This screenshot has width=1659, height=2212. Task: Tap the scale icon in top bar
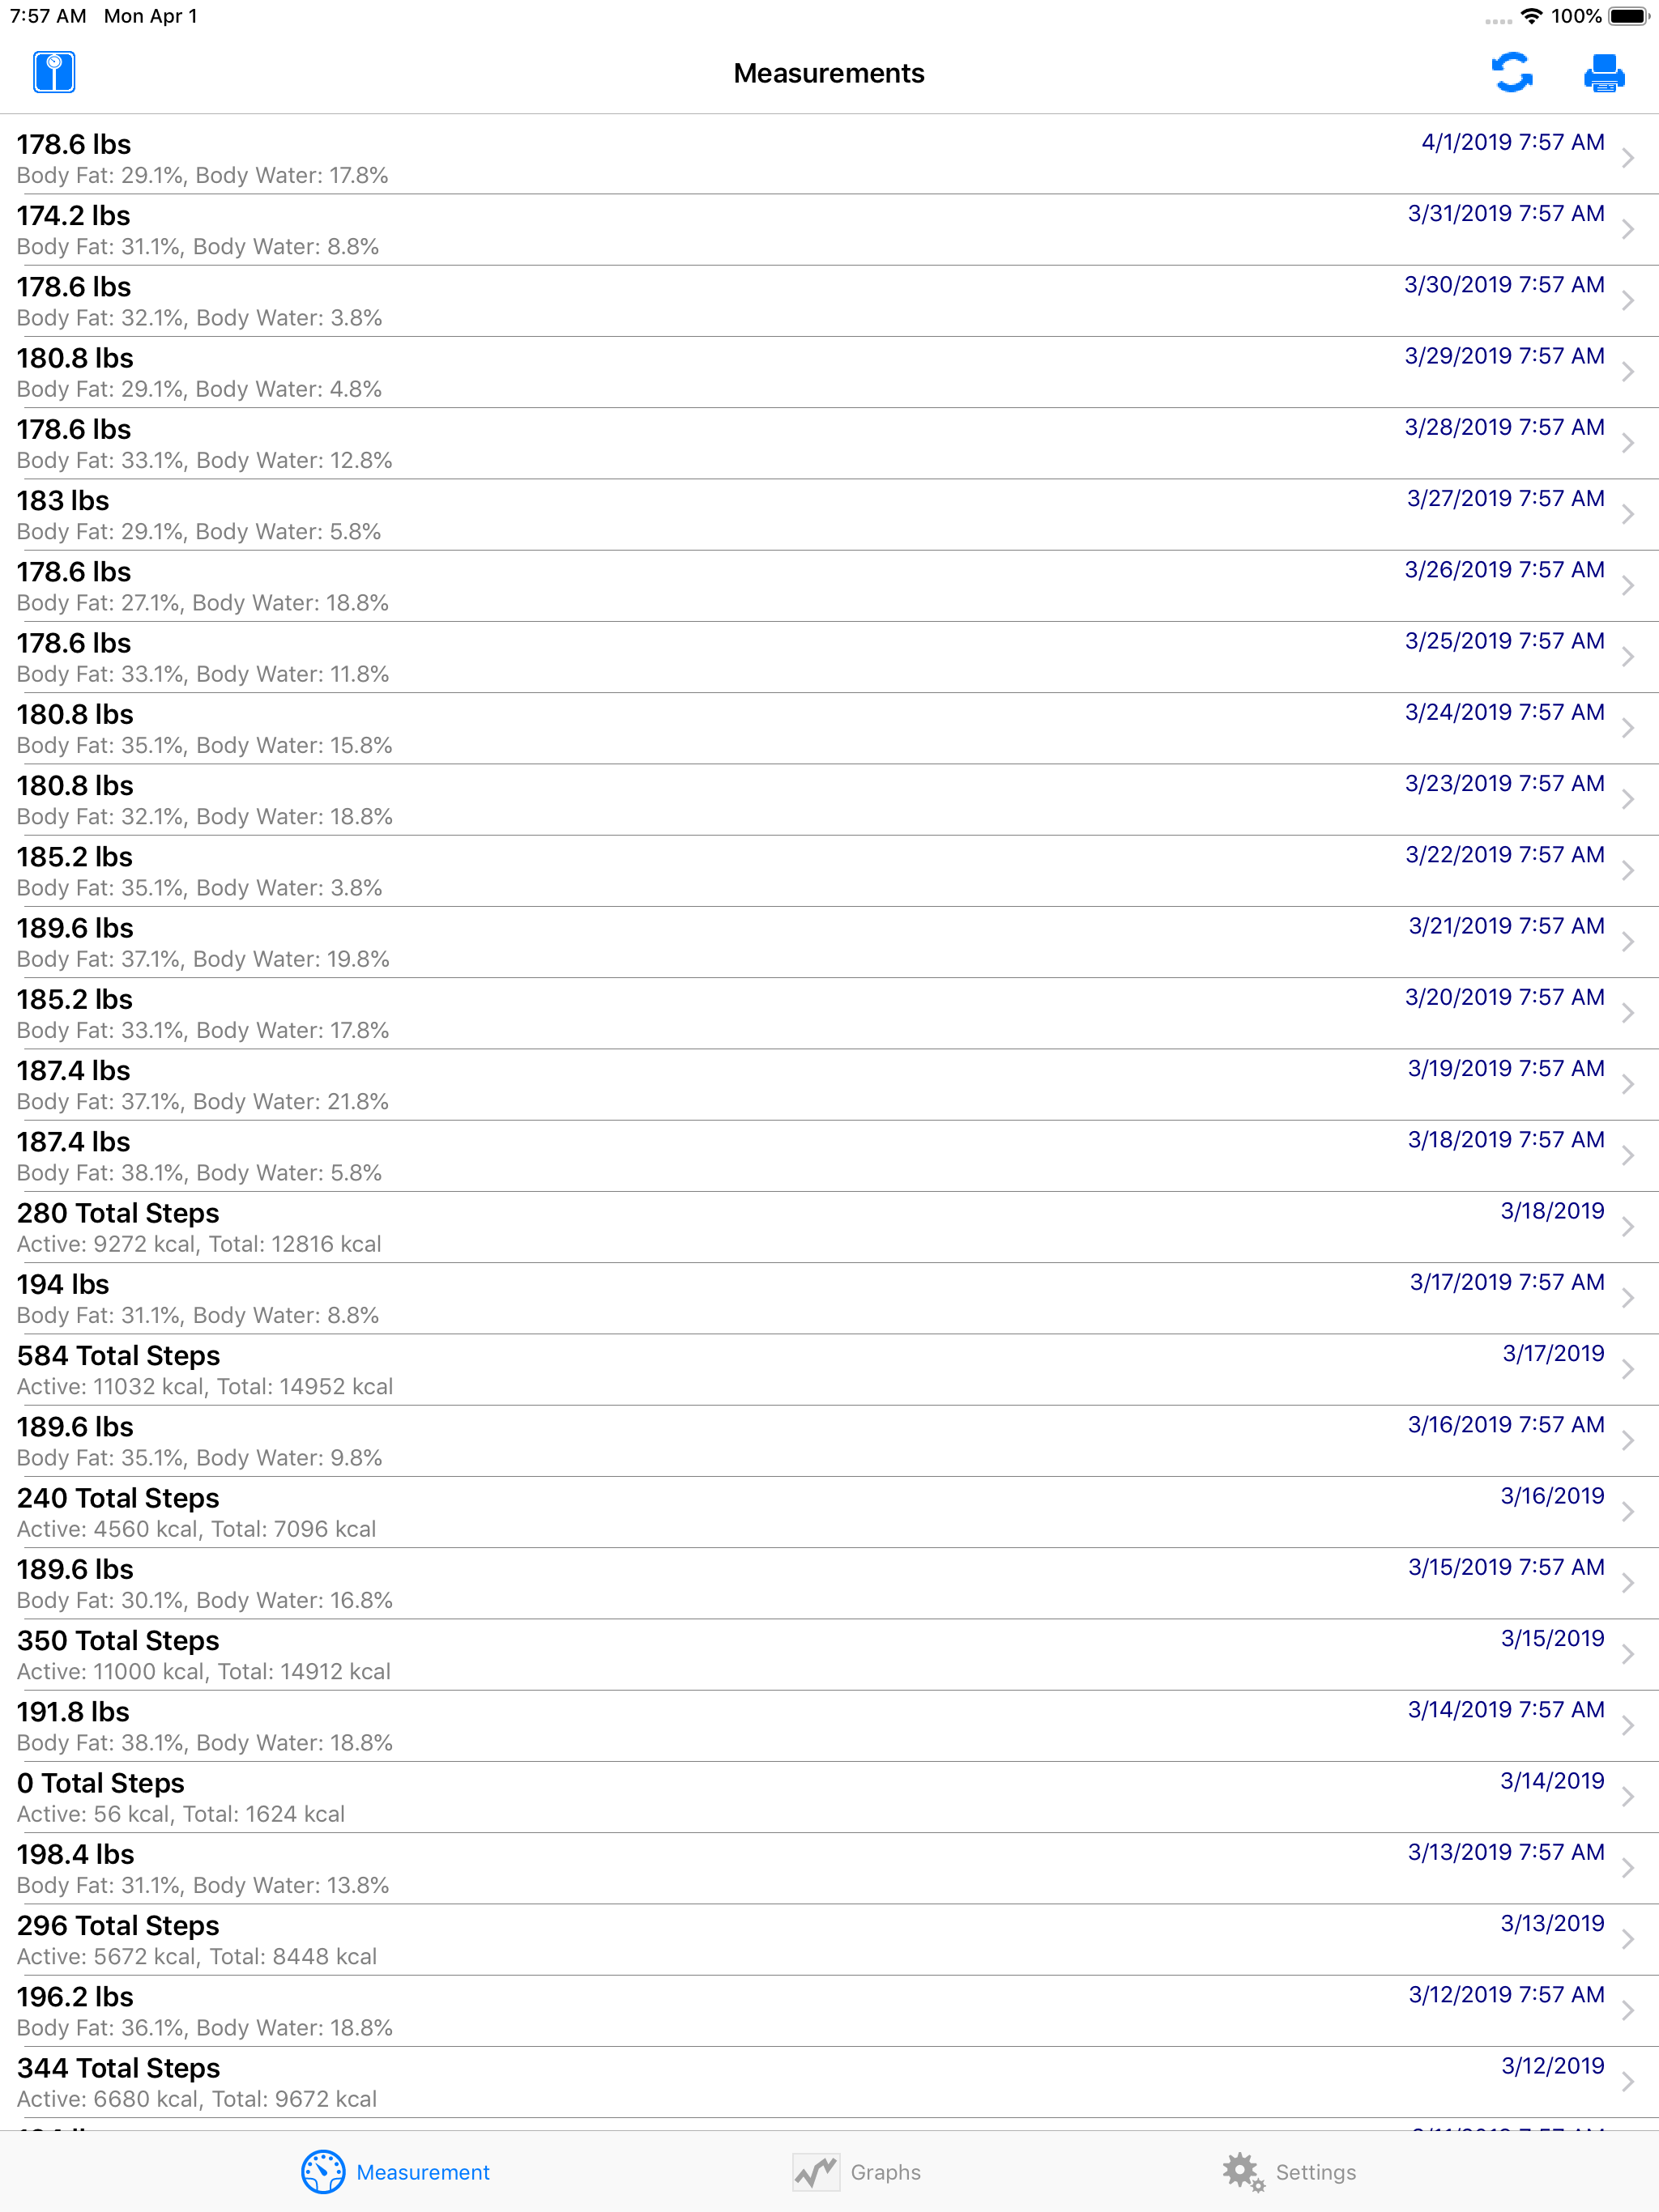pyautogui.click(x=54, y=73)
